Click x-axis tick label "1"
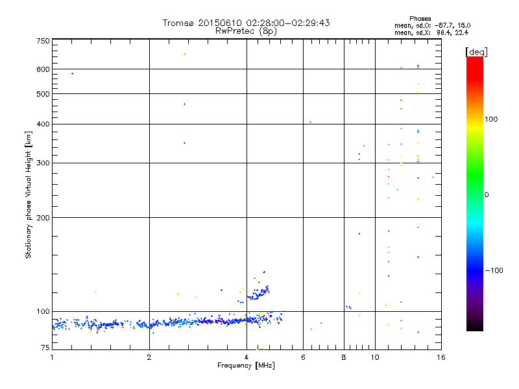Viewport: 519px width, 389px height. pyautogui.click(x=52, y=357)
